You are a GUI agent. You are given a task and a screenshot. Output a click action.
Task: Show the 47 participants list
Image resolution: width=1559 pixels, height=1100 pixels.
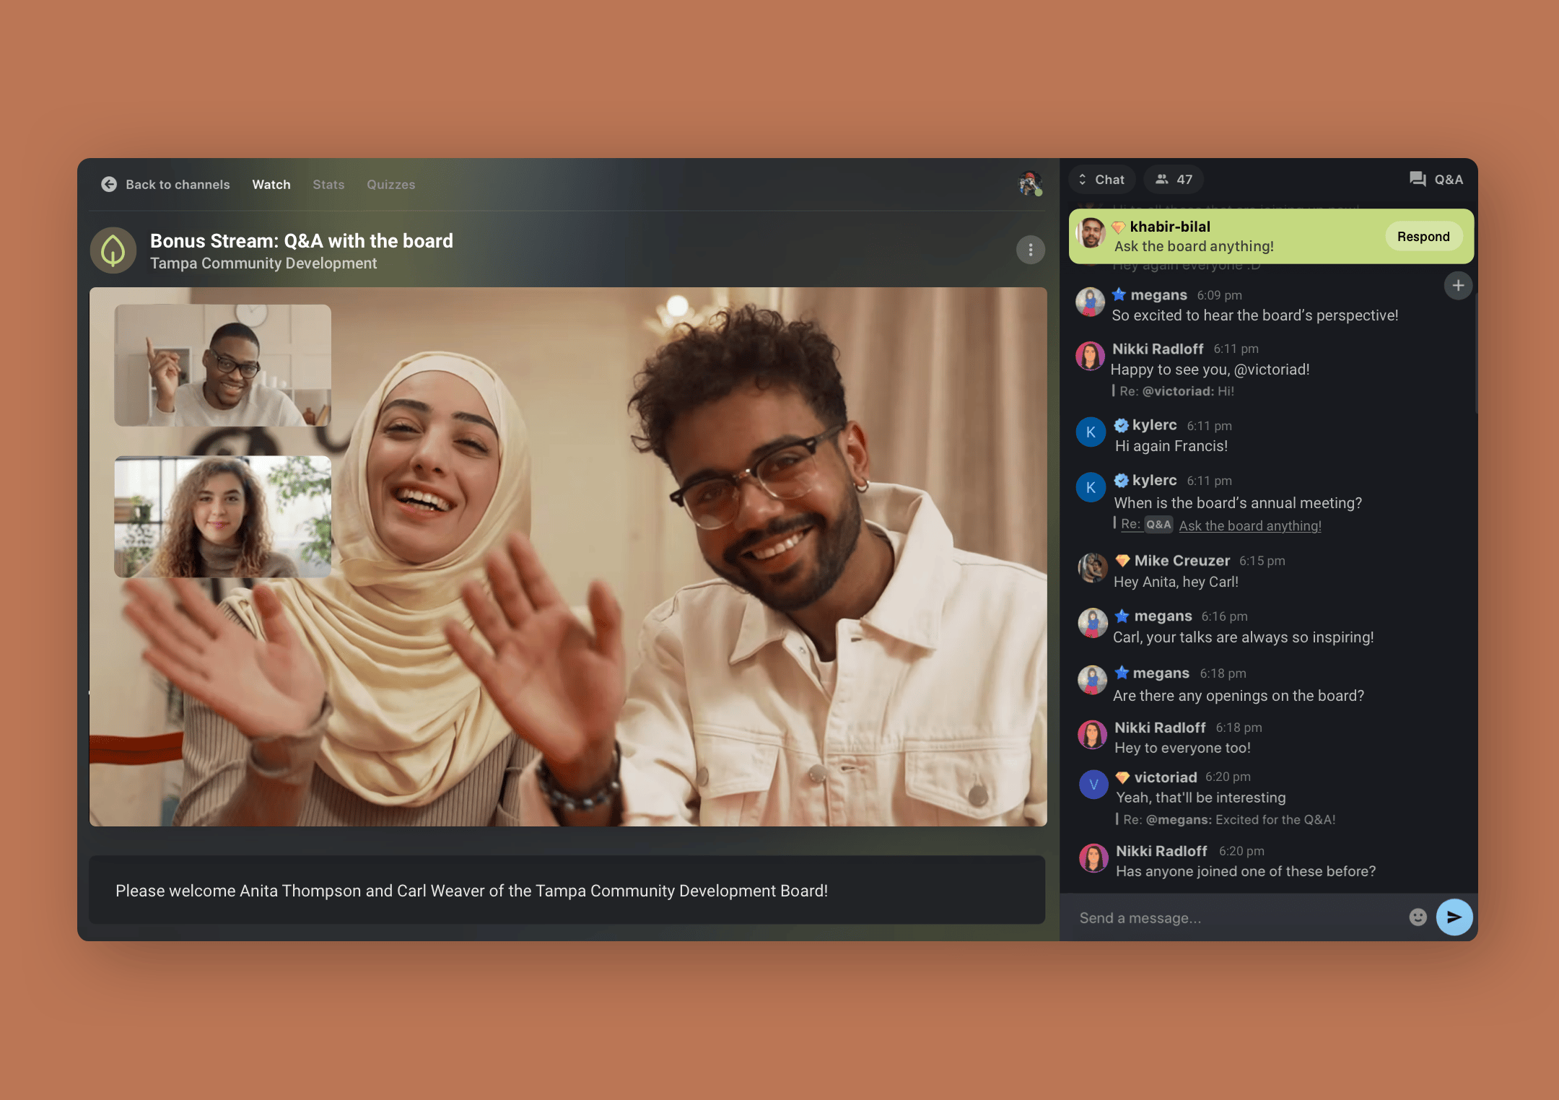pos(1174,179)
